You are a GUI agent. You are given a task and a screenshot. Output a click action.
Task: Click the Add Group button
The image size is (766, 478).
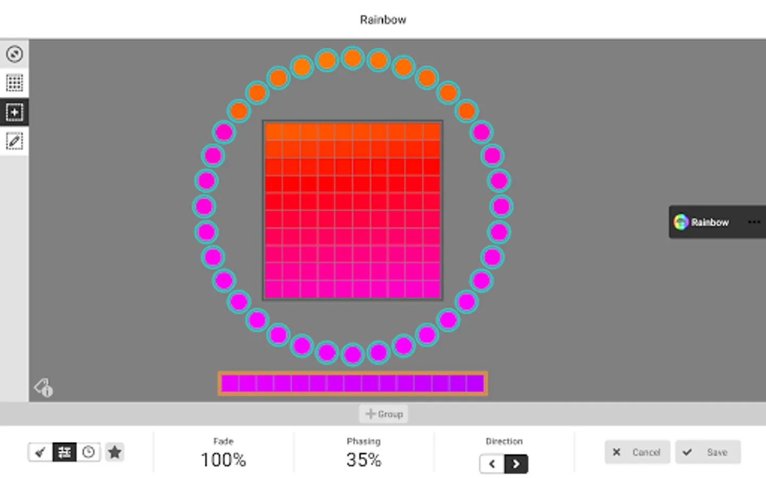point(384,414)
